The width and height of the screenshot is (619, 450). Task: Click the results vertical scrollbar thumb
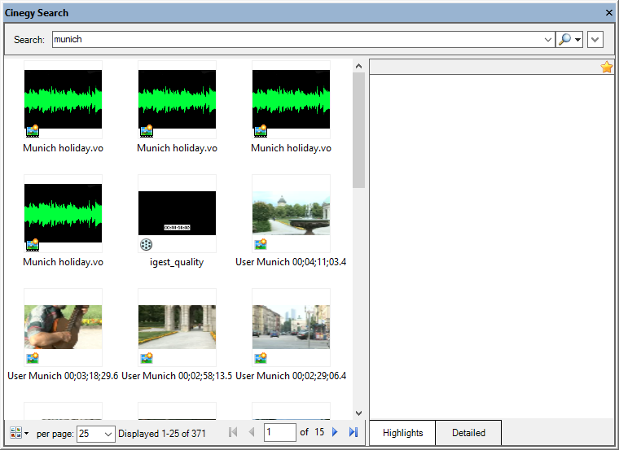[358, 130]
